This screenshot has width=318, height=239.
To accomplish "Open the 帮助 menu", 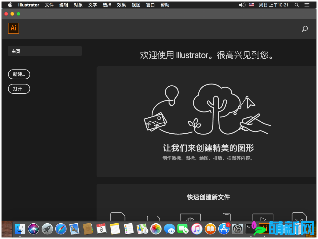I will pos(165,5).
